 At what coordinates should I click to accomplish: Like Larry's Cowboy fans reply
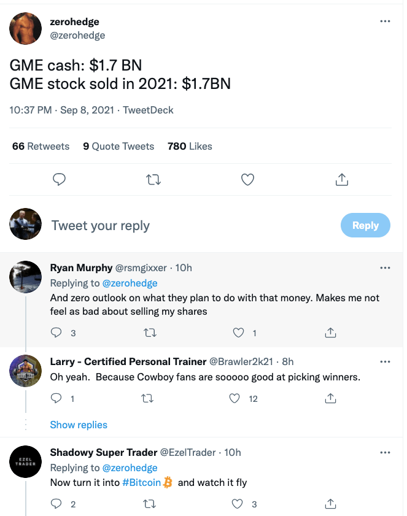tap(235, 399)
